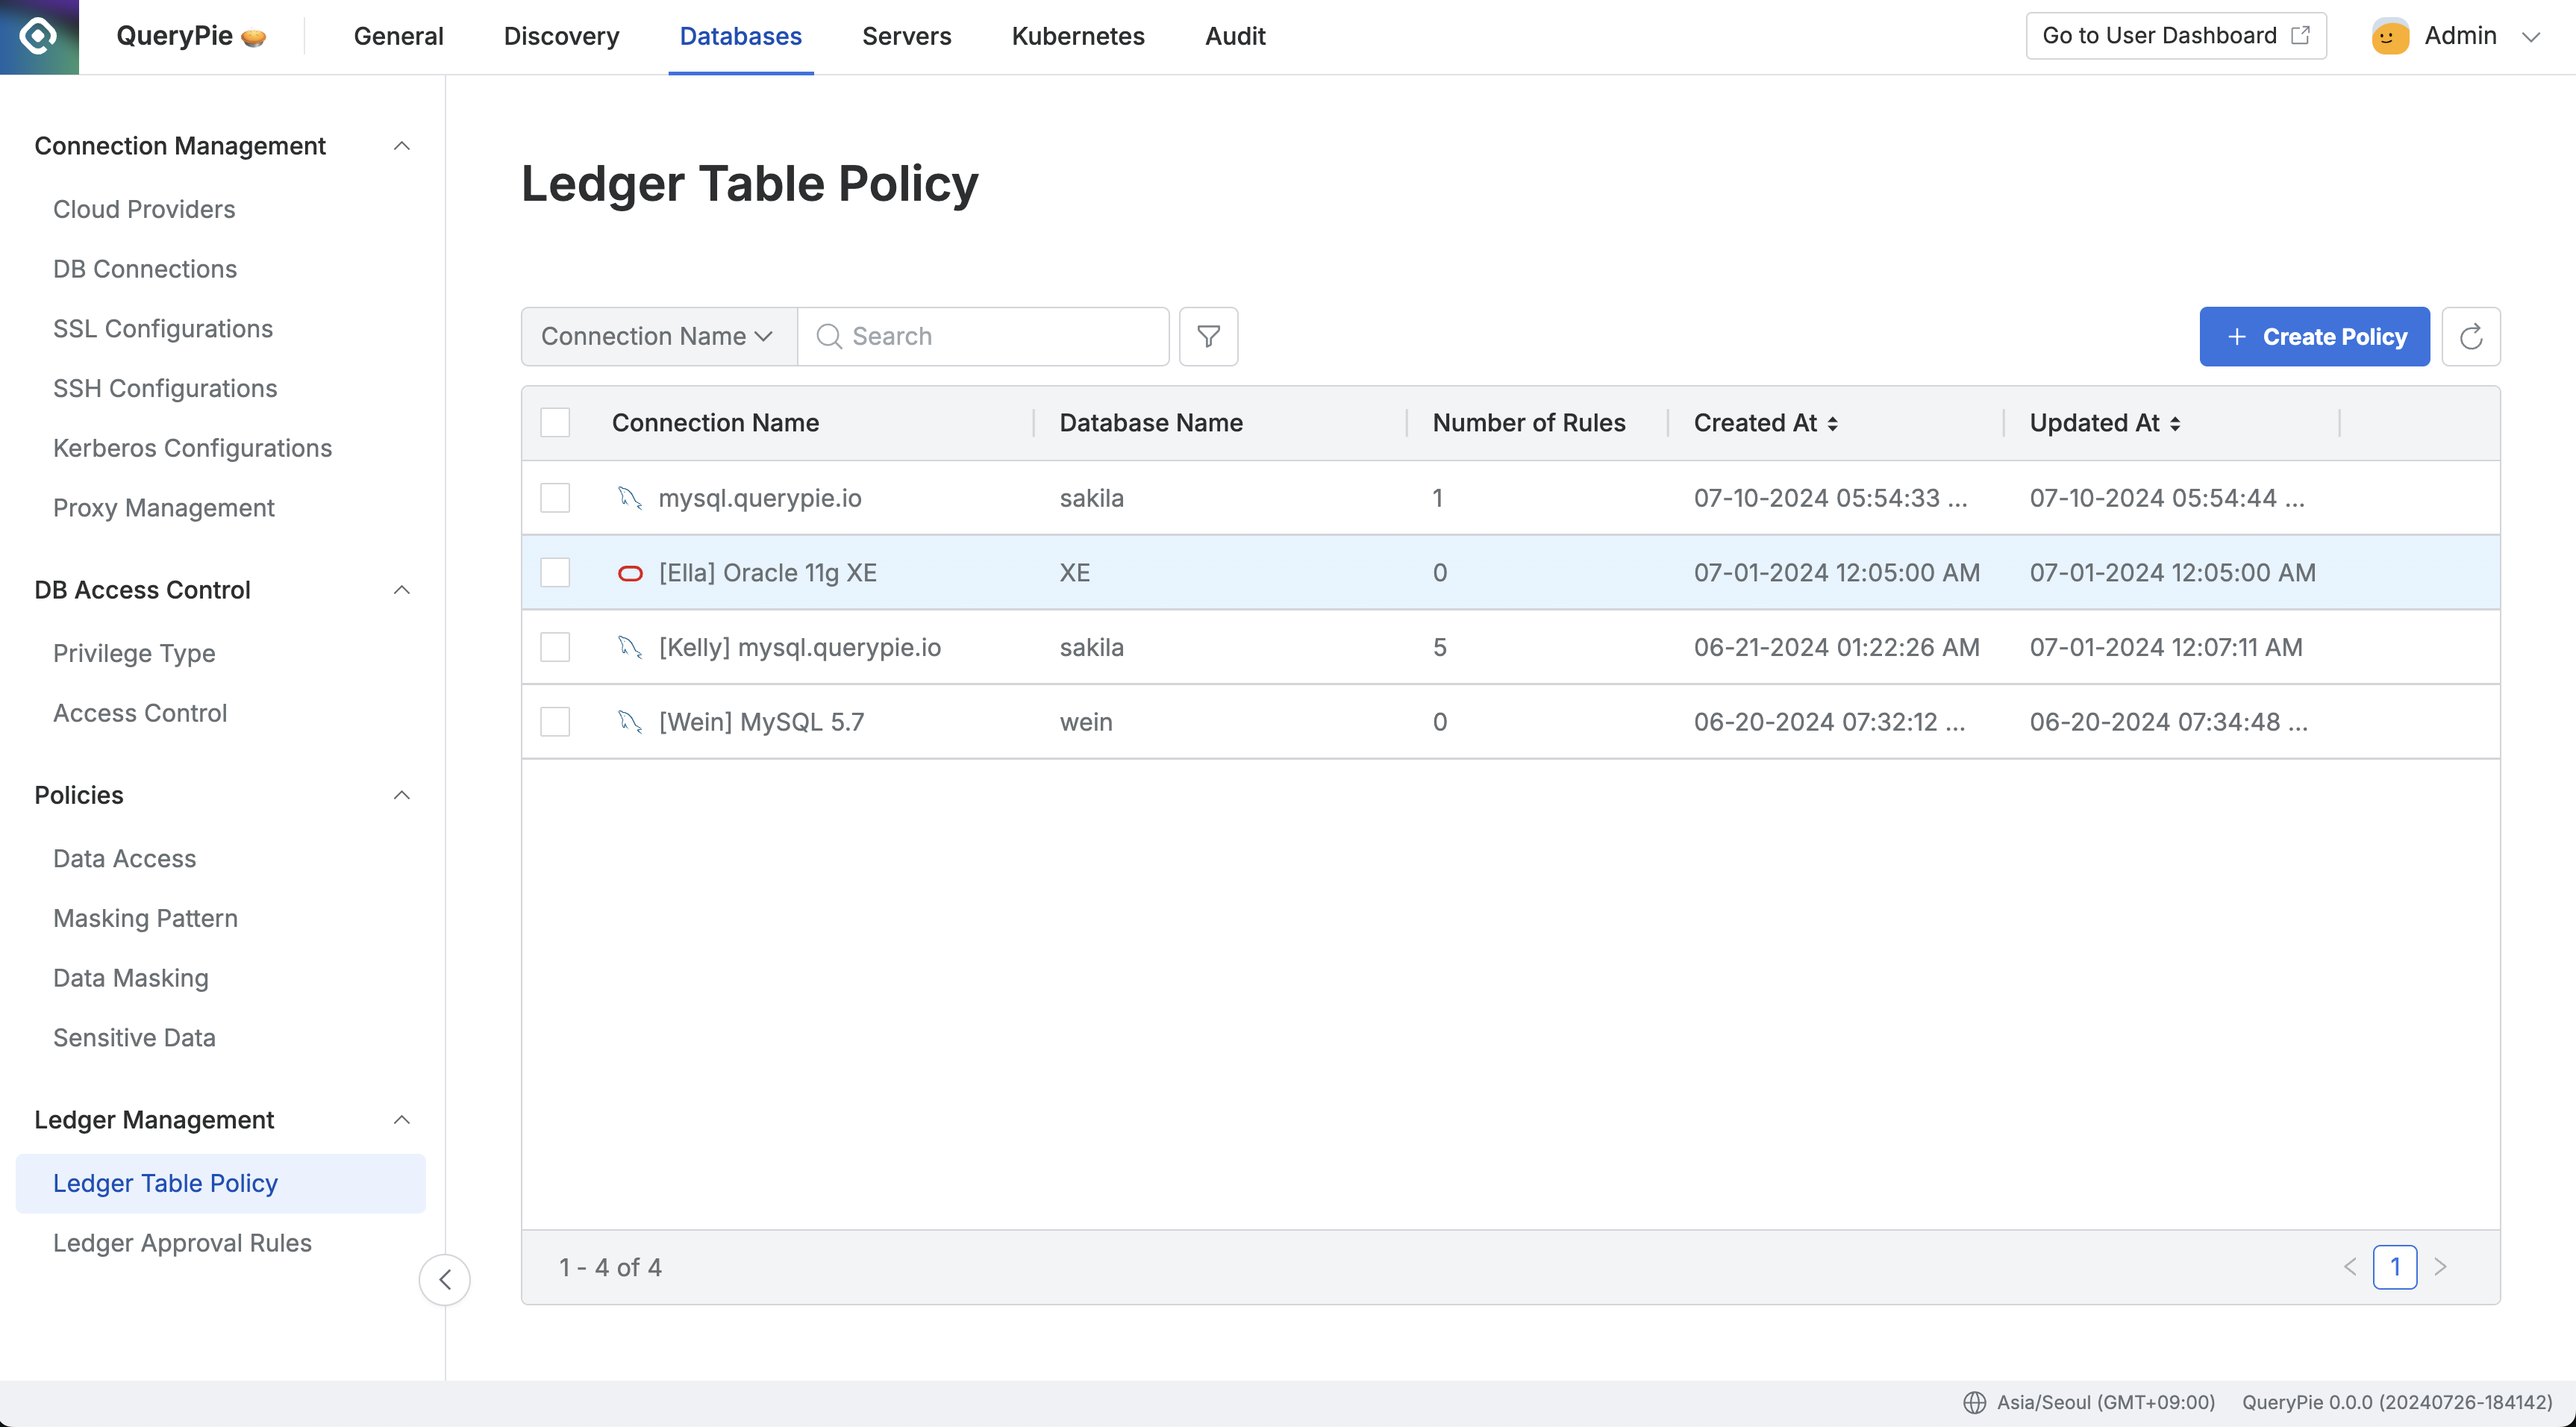This screenshot has width=2576, height=1427.
Task: Click the MySQL icon in Wein row
Action: [x=629, y=721]
